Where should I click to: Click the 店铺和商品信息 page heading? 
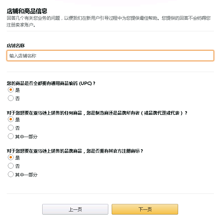coord(27,11)
